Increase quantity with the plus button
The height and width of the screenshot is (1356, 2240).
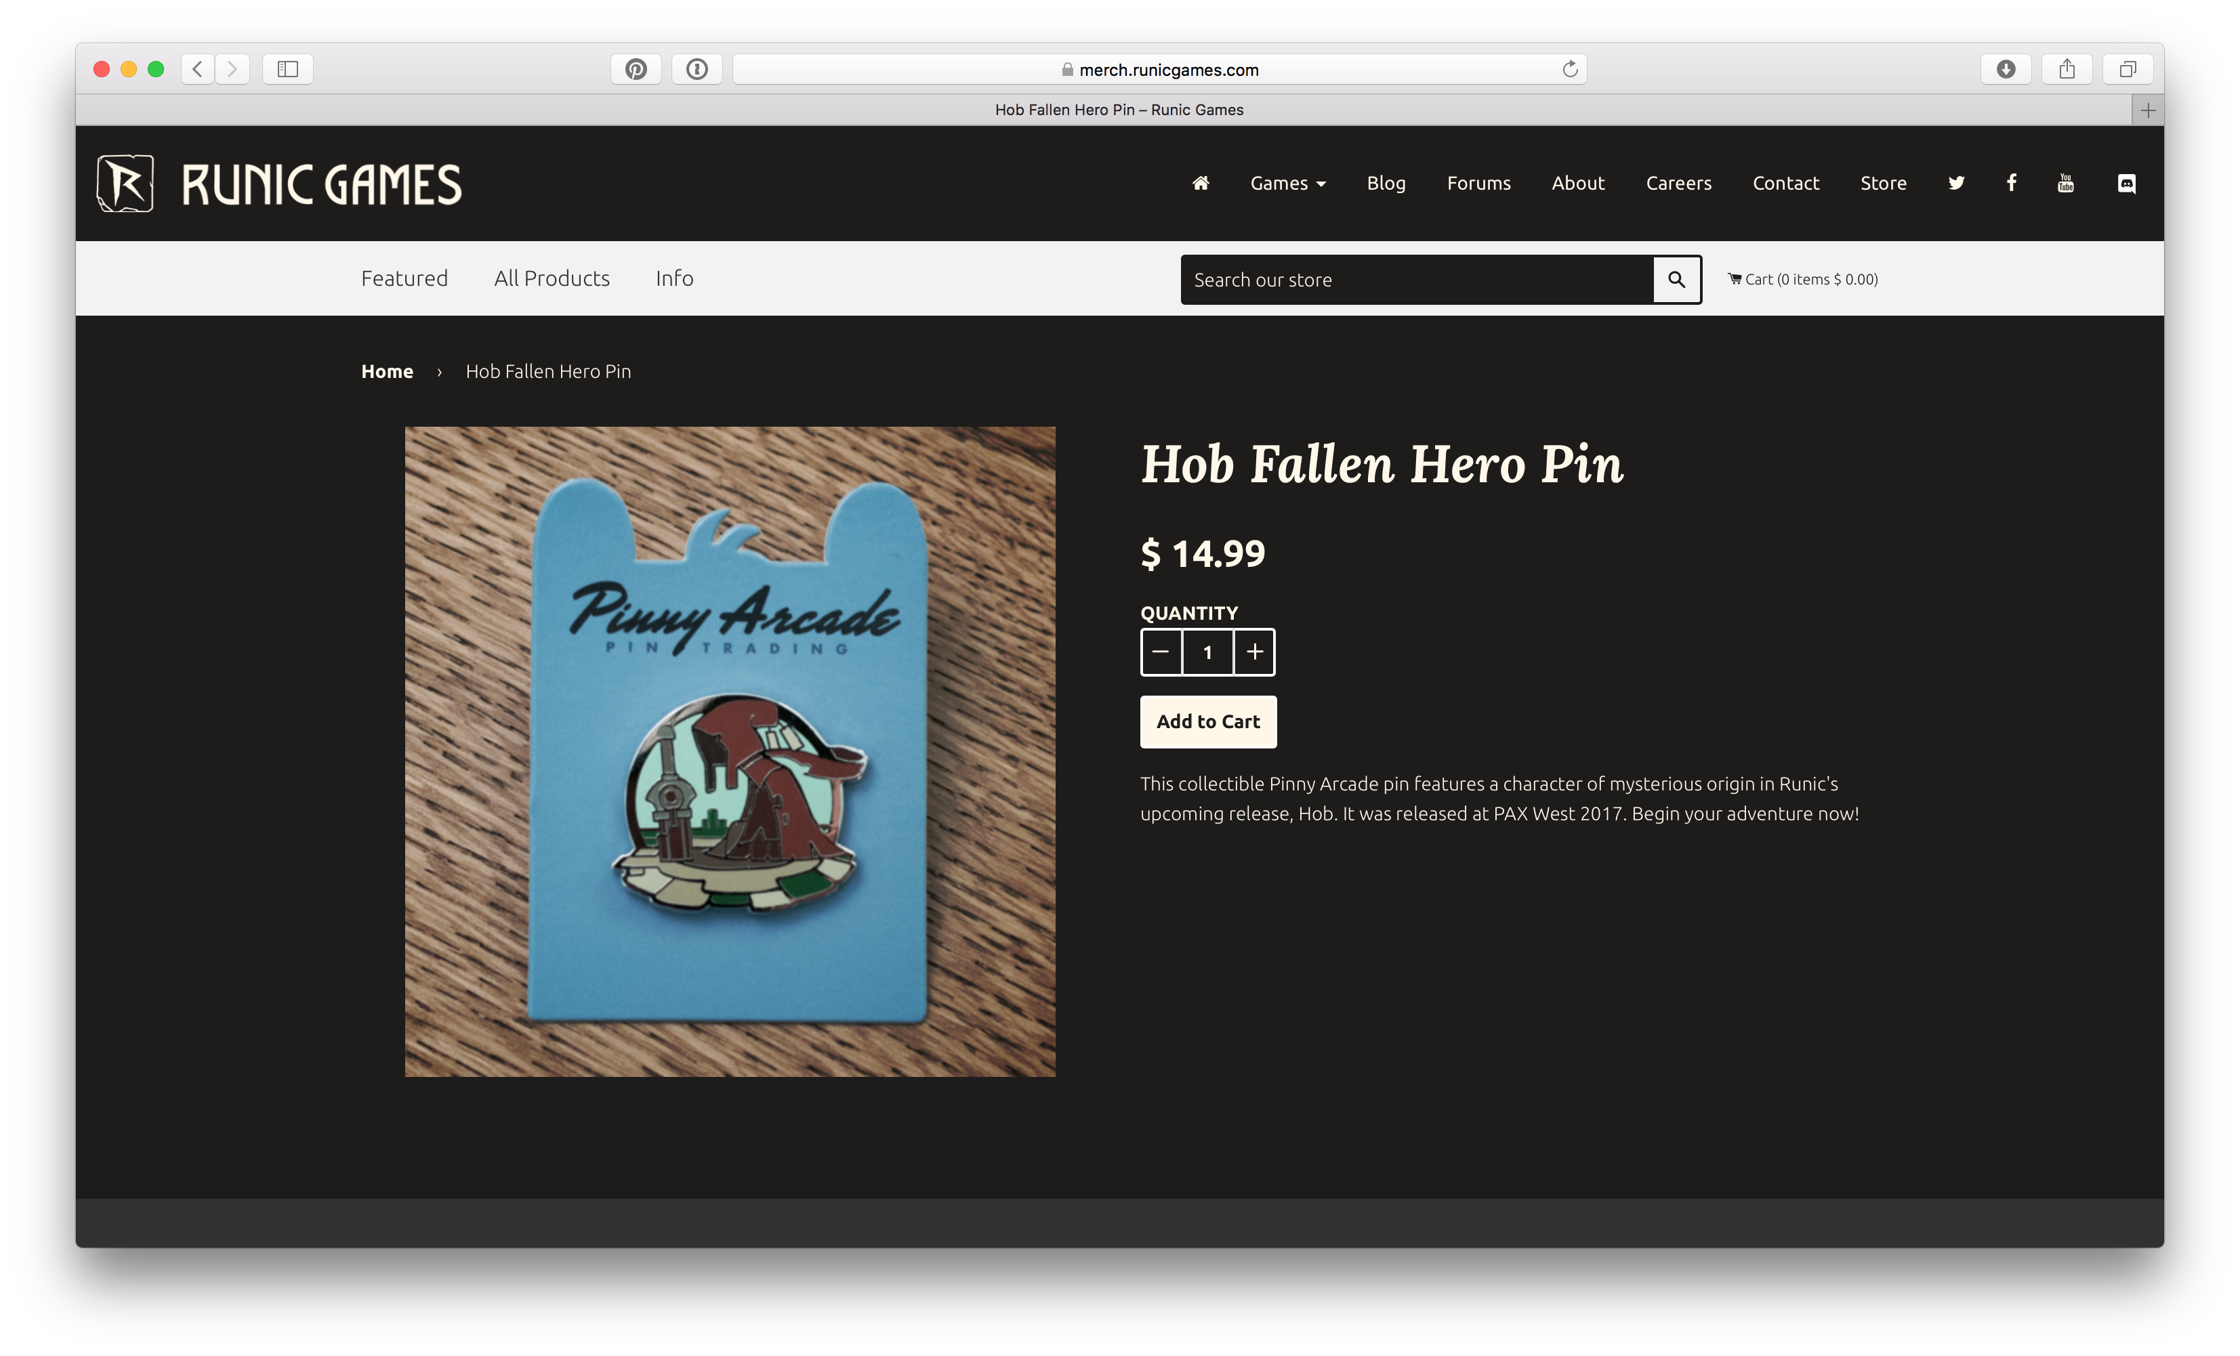point(1255,652)
